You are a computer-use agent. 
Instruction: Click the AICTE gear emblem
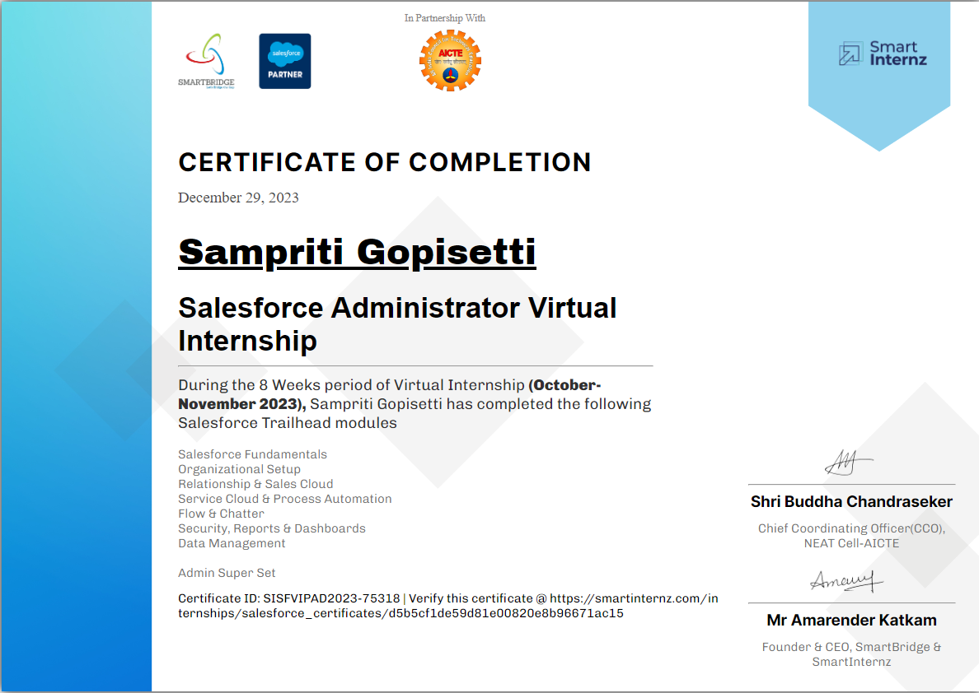[450, 61]
